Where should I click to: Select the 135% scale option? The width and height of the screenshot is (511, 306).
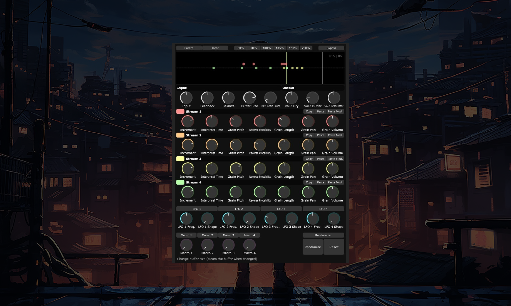[280, 48]
